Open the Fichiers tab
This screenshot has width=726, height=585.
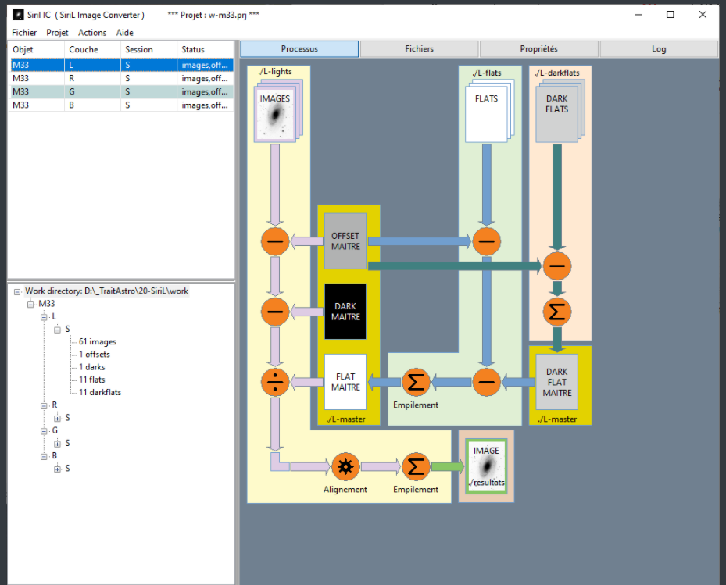pos(419,49)
